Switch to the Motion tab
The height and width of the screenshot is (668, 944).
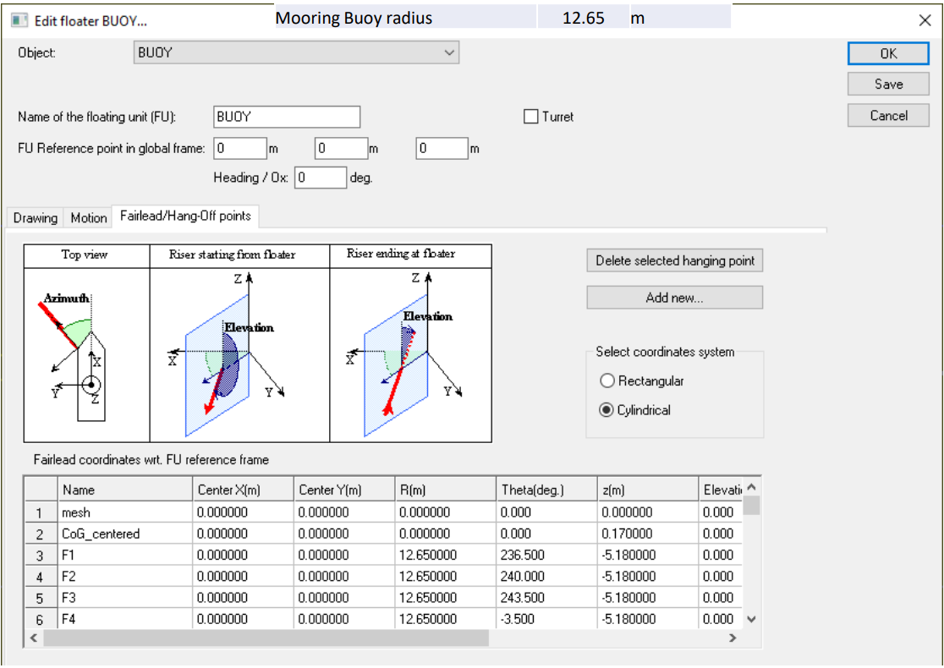[x=89, y=218]
